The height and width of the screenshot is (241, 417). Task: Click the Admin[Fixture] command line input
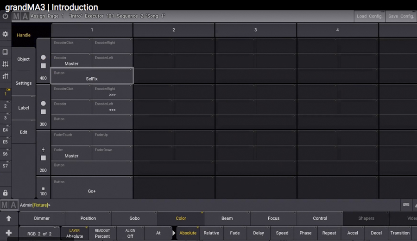(x=210, y=205)
